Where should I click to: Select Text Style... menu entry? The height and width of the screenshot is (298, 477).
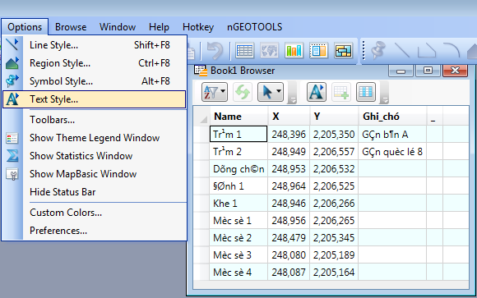pyautogui.click(x=95, y=99)
